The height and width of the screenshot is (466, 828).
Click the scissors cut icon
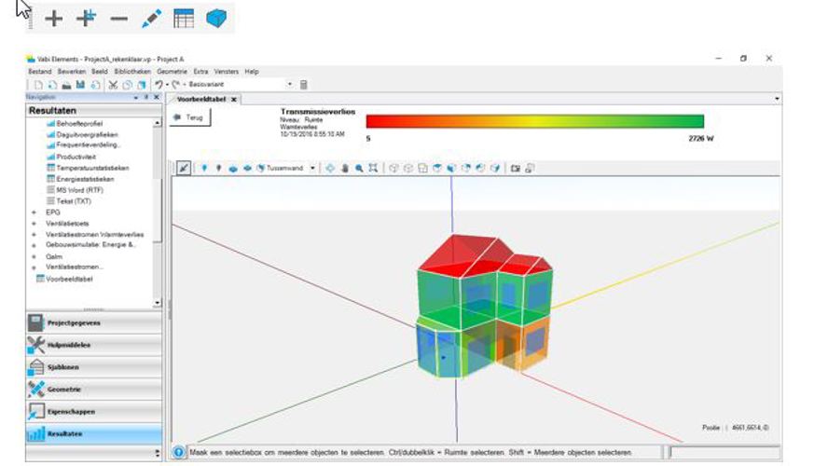click(112, 85)
